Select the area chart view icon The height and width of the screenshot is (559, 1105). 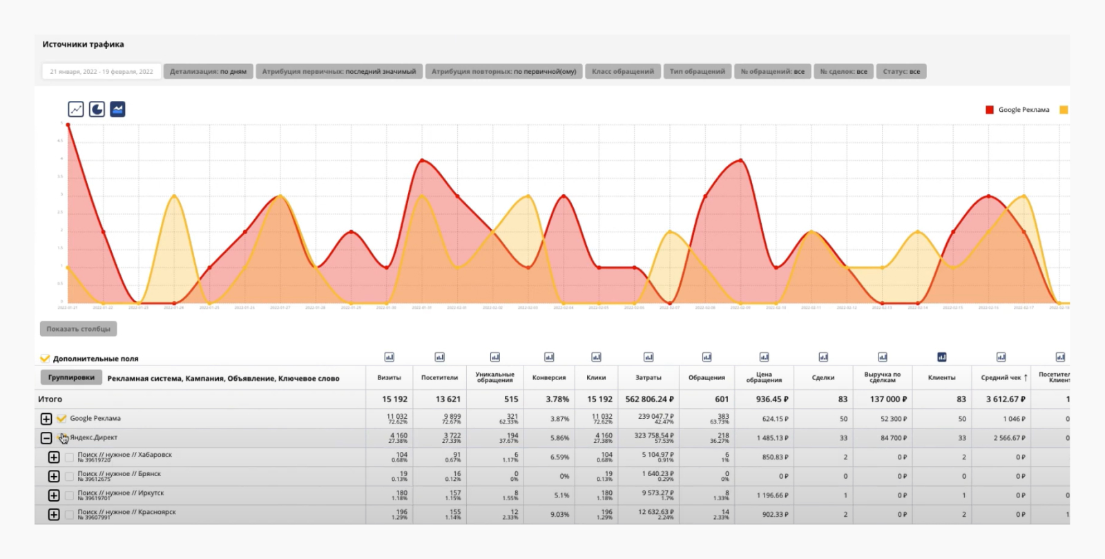point(117,109)
